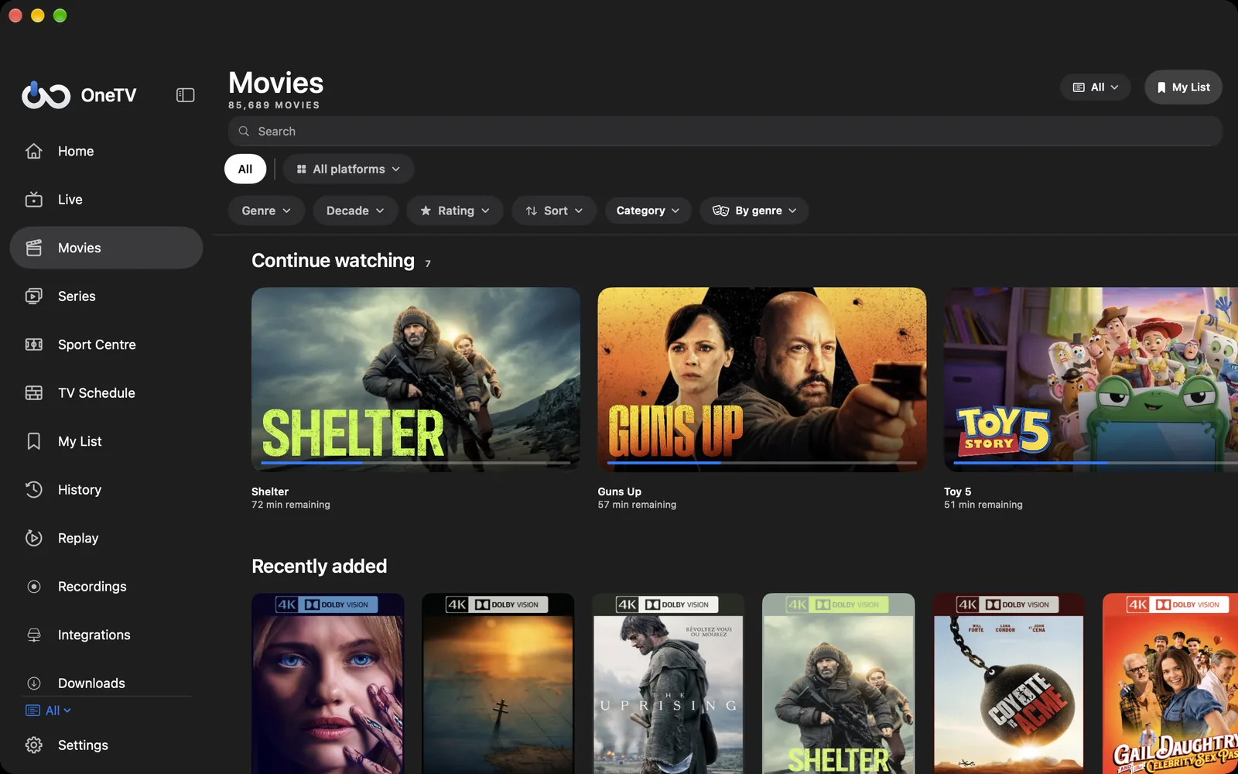
Task: Open Home from sidebar
Action: (106, 151)
